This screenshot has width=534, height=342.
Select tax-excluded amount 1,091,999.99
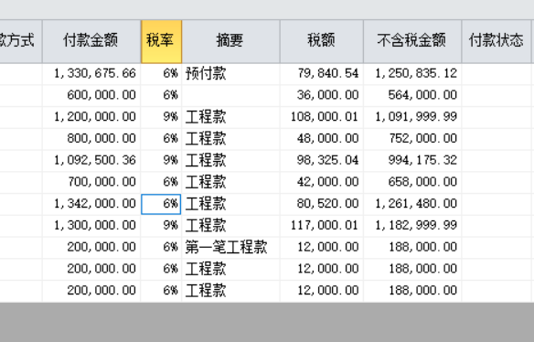412,117
